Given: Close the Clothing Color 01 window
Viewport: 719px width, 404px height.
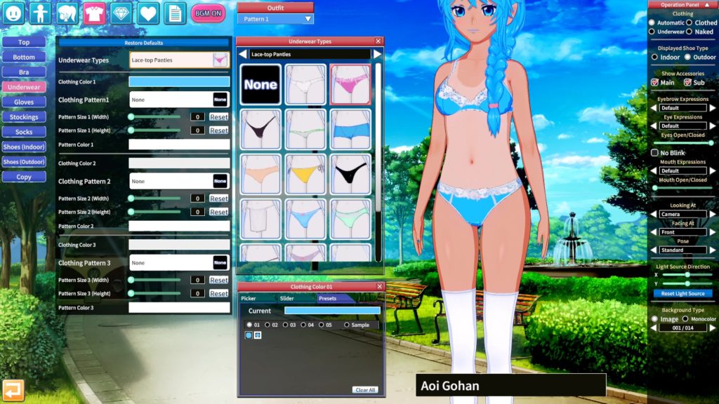Looking at the screenshot, I should pyautogui.click(x=380, y=287).
